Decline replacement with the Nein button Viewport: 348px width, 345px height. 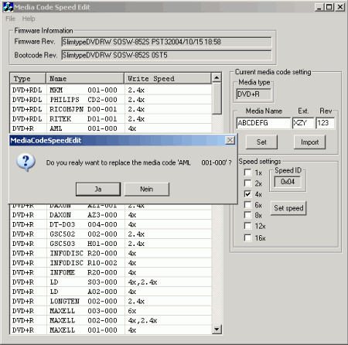[147, 190]
